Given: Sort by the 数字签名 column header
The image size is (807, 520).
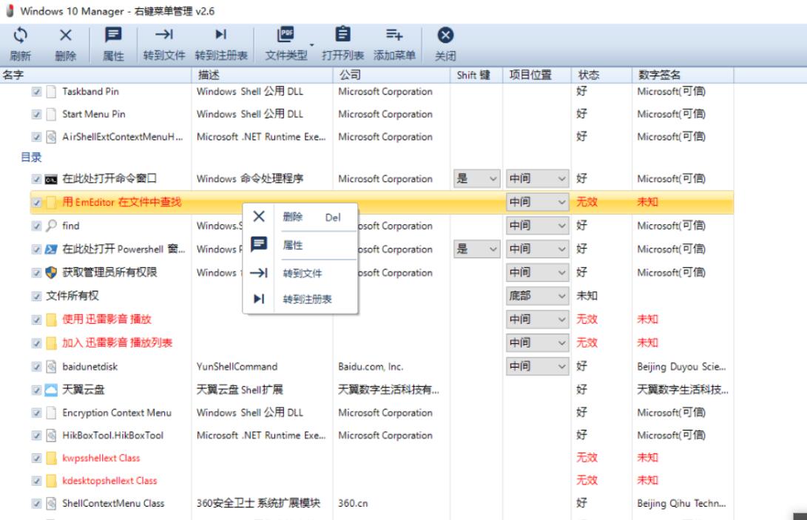Looking at the screenshot, I should click(683, 75).
